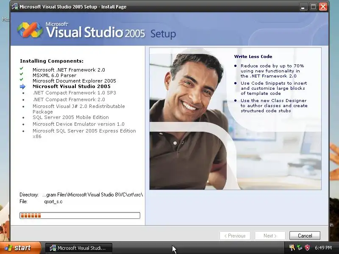Click 'SQL Server 2005 Mobile Edition' item

(71, 117)
